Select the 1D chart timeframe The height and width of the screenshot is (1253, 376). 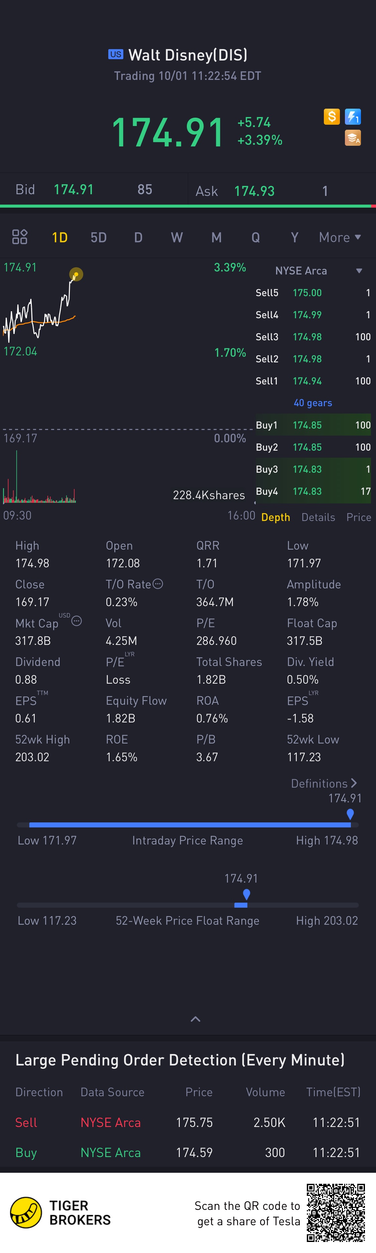point(60,237)
